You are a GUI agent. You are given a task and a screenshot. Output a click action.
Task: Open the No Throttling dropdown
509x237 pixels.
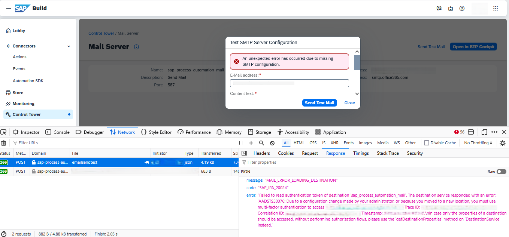coord(478,143)
